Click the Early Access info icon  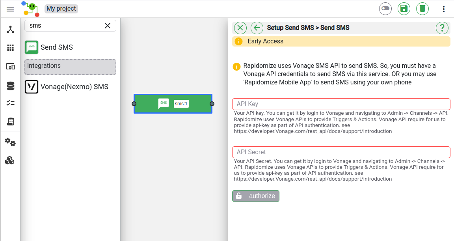pyautogui.click(x=238, y=41)
